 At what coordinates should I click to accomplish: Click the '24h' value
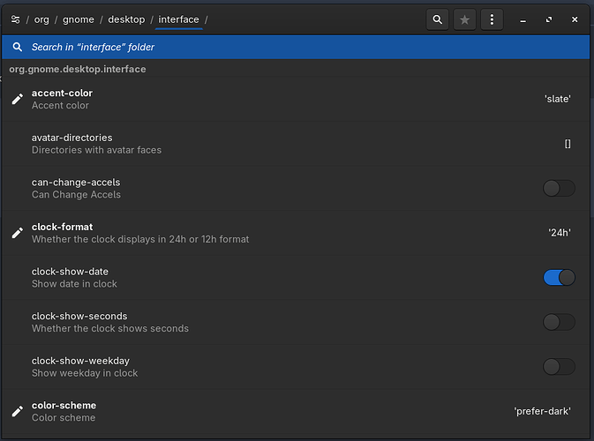click(560, 233)
